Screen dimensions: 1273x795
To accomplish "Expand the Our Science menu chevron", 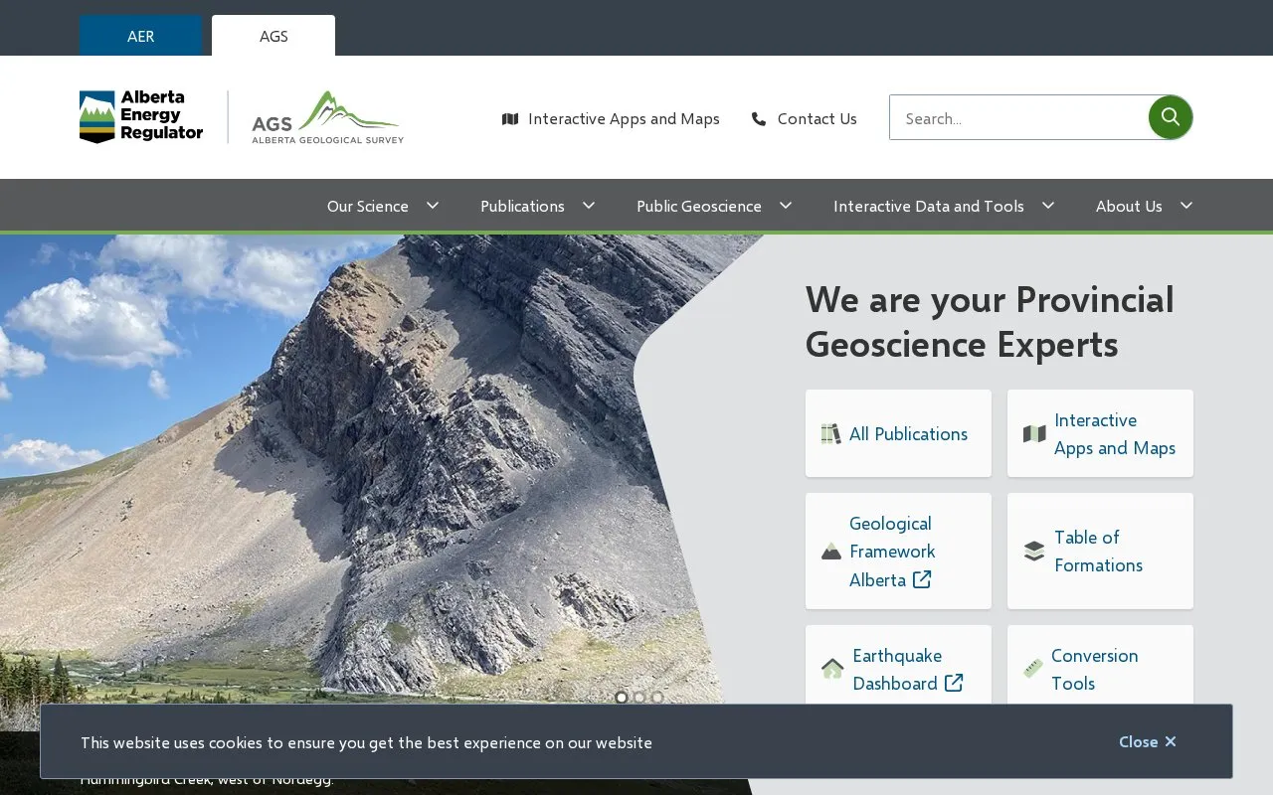I will tap(433, 206).
